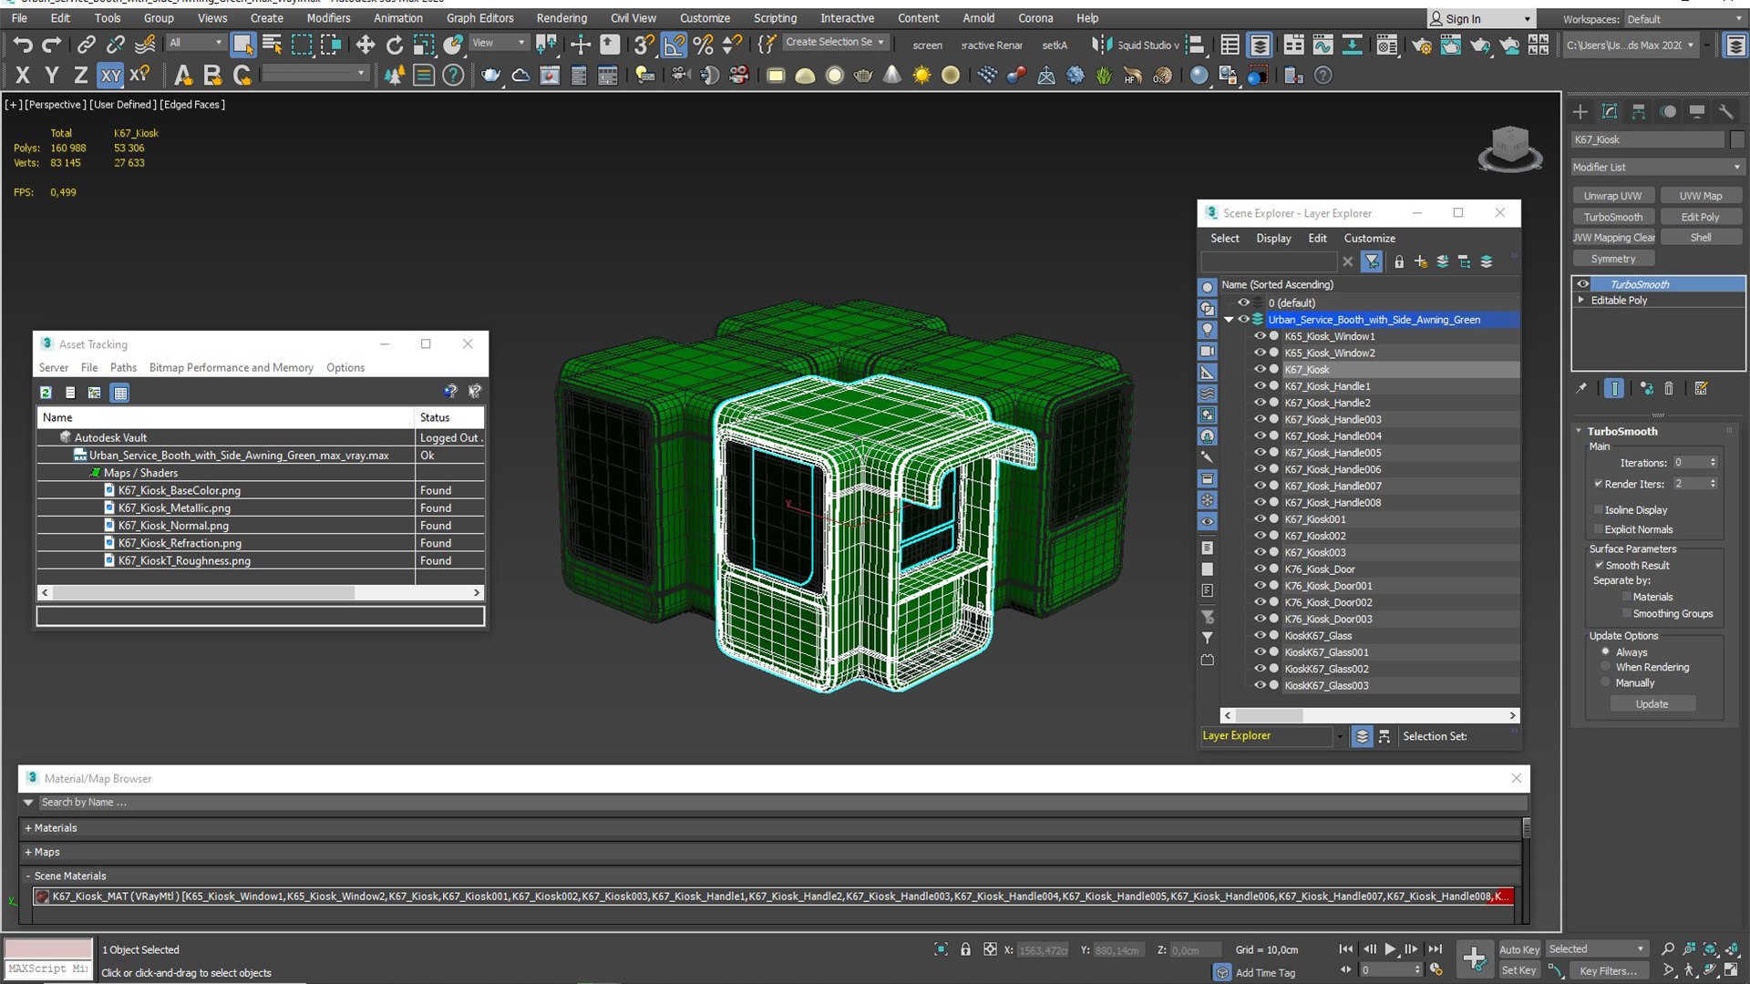Screen dimensions: 1750x984
Task: Open the Rendering menu
Action: point(561,18)
